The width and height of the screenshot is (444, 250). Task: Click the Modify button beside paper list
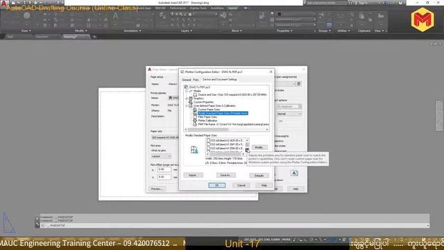coord(259,147)
